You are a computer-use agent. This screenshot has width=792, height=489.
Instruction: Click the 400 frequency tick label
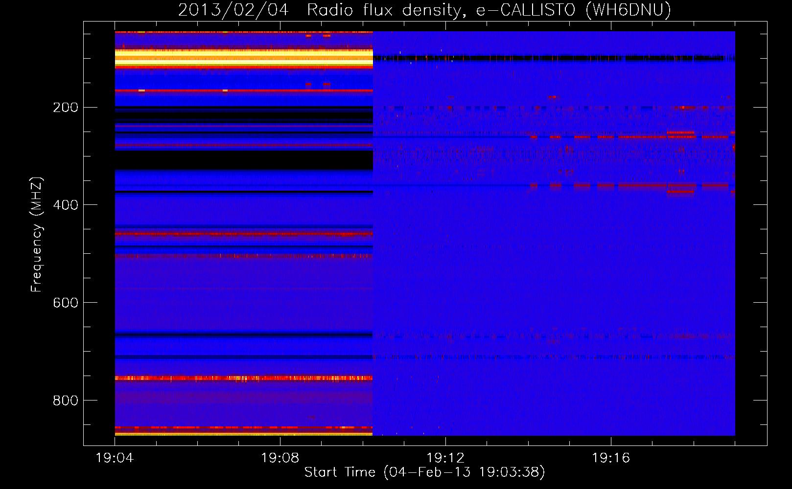click(x=66, y=205)
